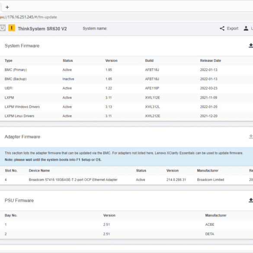This screenshot has width=253, height=253.
Task: Select the BMC (Backup) row
Action: (126, 79)
